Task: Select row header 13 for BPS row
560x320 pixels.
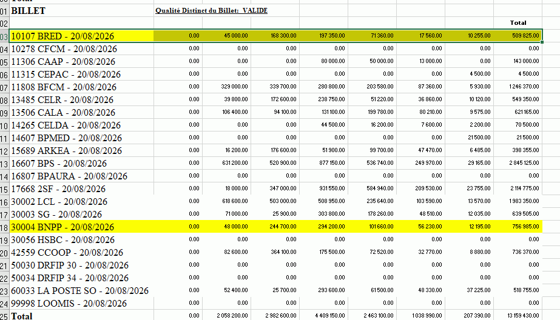Action: [4, 164]
